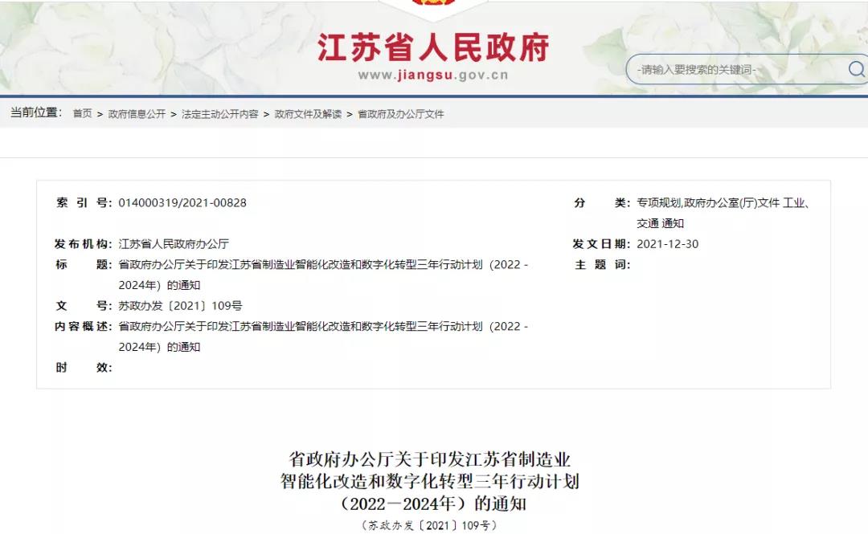Select the 工业 category tag
Viewport: 868px width, 534px height.
coord(796,202)
